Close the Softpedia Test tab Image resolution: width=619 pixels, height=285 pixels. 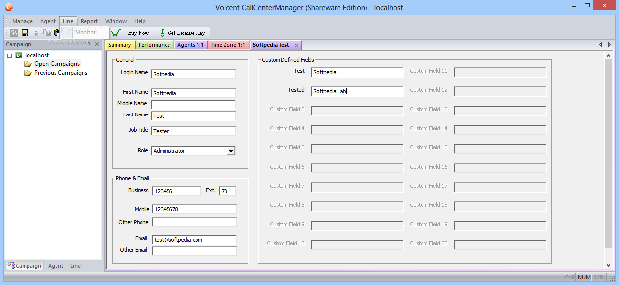coord(296,45)
